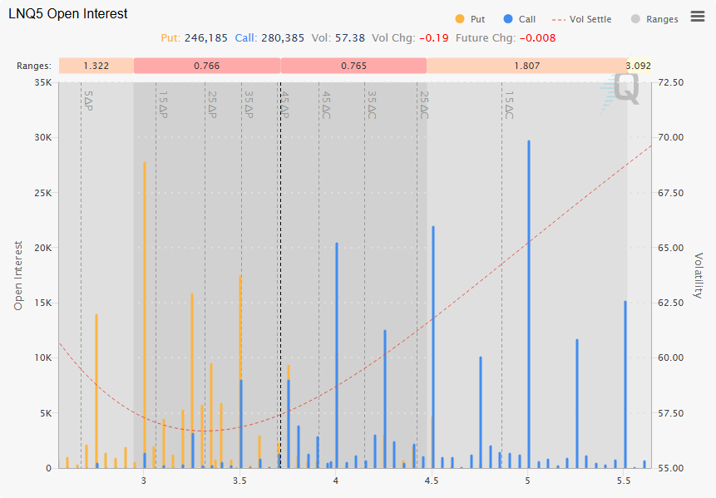Toggle Put series via its legend label
716x498 pixels.
pyautogui.click(x=477, y=19)
